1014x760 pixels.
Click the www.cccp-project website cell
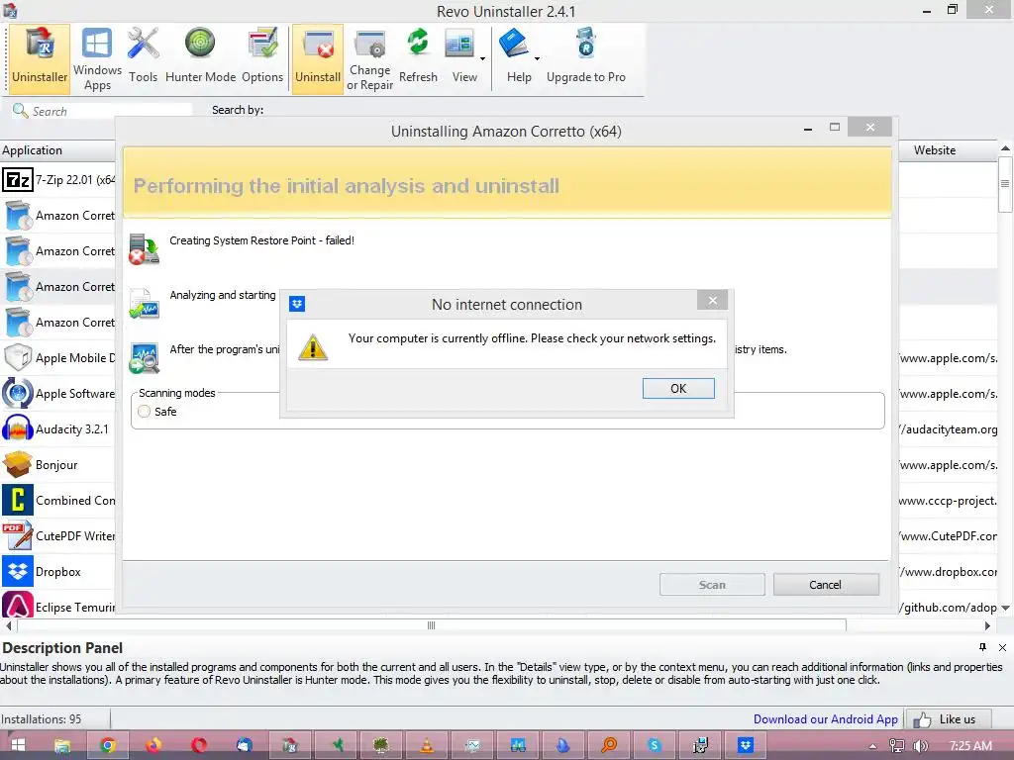[948, 500]
